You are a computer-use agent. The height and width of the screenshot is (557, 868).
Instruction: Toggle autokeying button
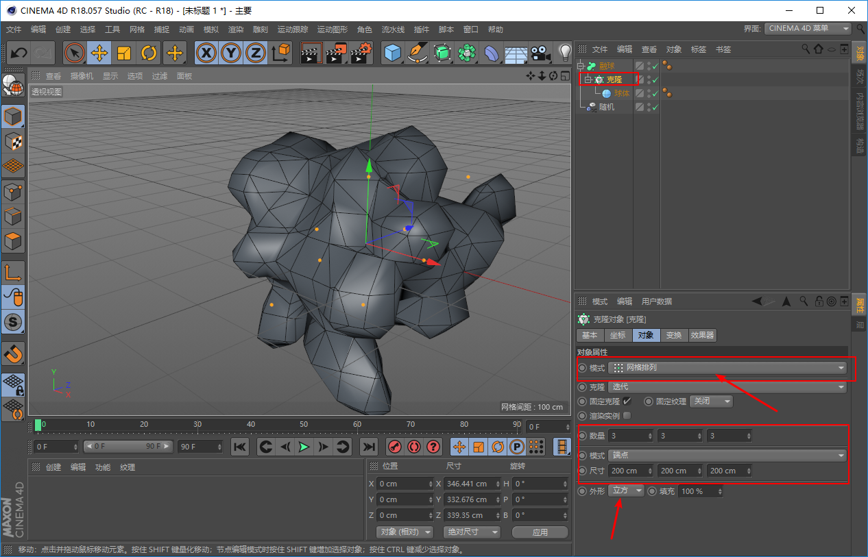[x=414, y=447]
